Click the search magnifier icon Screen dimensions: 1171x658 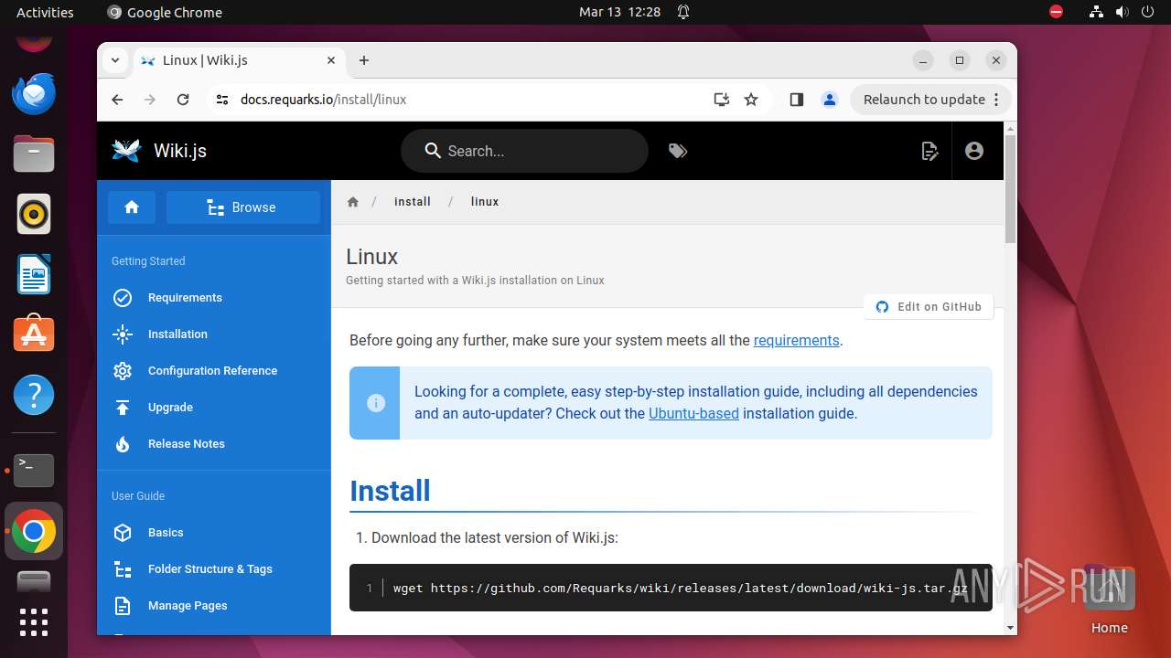point(434,151)
